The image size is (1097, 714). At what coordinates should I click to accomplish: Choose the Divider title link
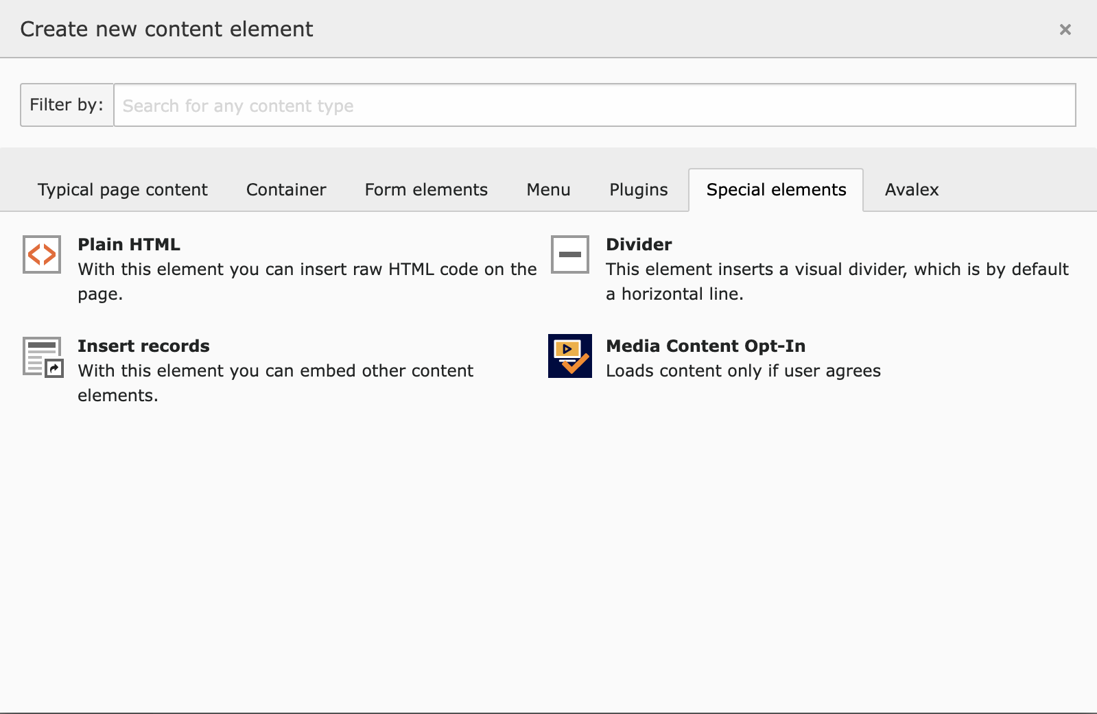pyautogui.click(x=639, y=245)
